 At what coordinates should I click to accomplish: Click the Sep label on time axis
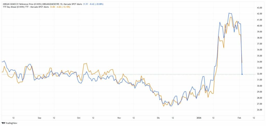click(x=40, y=117)
